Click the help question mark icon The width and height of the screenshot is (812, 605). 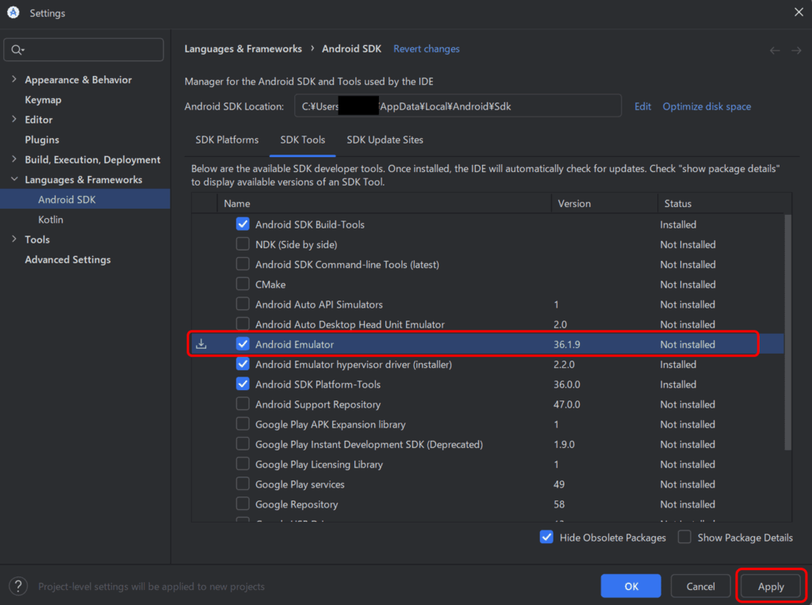pyautogui.click(x=18, y=586)
